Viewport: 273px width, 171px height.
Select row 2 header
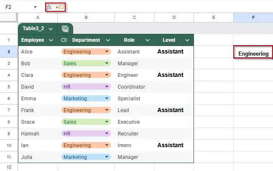tap(9, 52)
